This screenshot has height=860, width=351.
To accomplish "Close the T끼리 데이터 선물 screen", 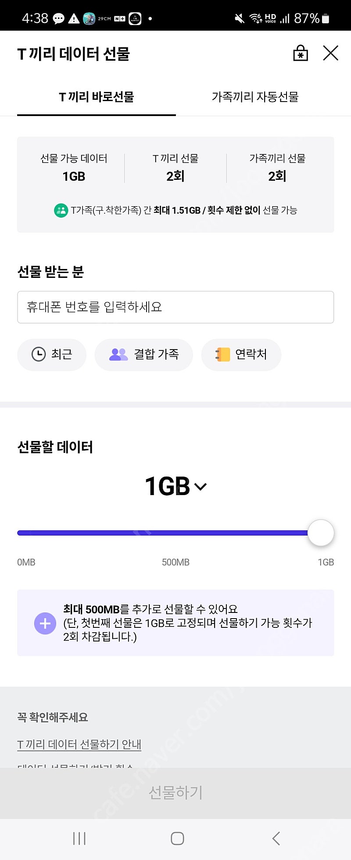I will pos(330,53).
